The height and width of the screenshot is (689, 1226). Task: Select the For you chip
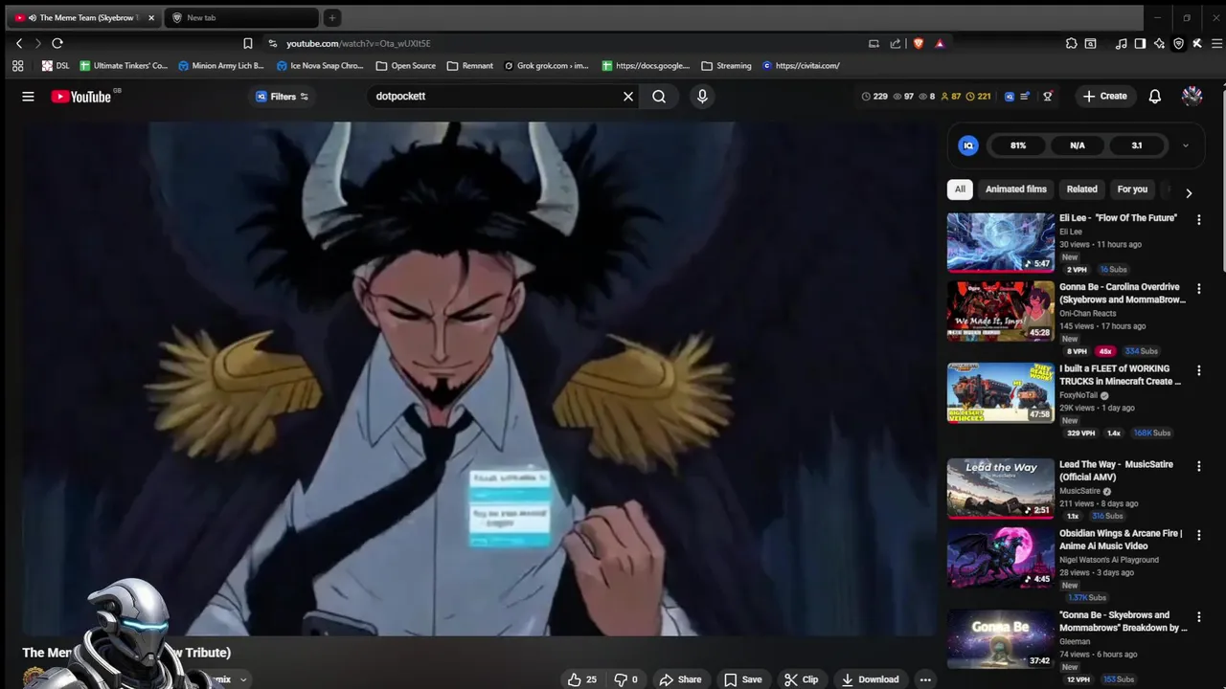pos(1132,189)
